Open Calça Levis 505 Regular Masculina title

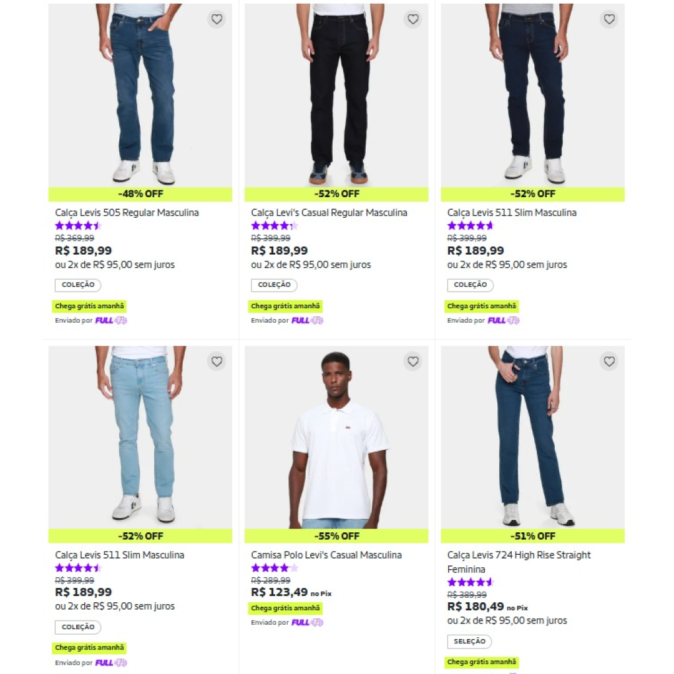tap(127, 212)
